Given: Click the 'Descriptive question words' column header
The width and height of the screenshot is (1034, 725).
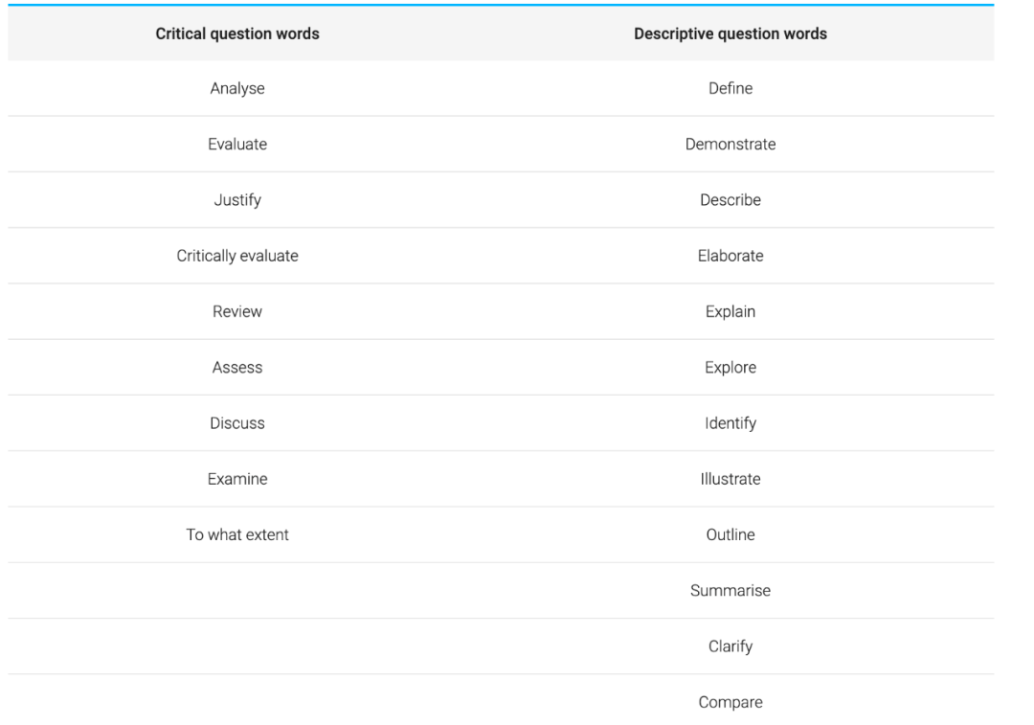Looking at the screenshot, I should point(731,34).
